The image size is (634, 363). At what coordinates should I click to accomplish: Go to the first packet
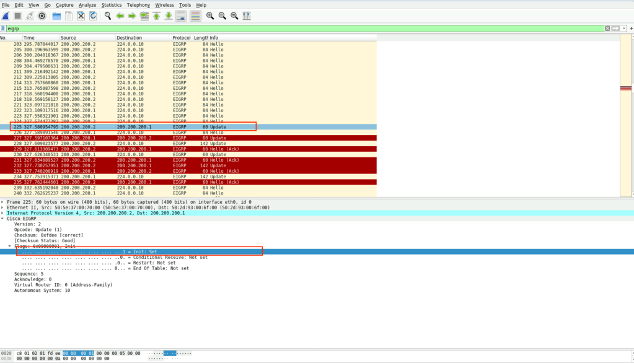pos(156,15)
